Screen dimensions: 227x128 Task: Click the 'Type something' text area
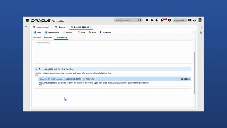(112, 52)
